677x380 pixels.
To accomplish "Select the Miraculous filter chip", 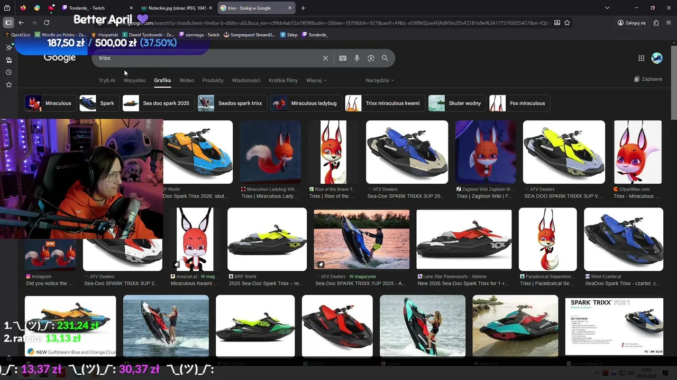I will (x=50, y=103).
